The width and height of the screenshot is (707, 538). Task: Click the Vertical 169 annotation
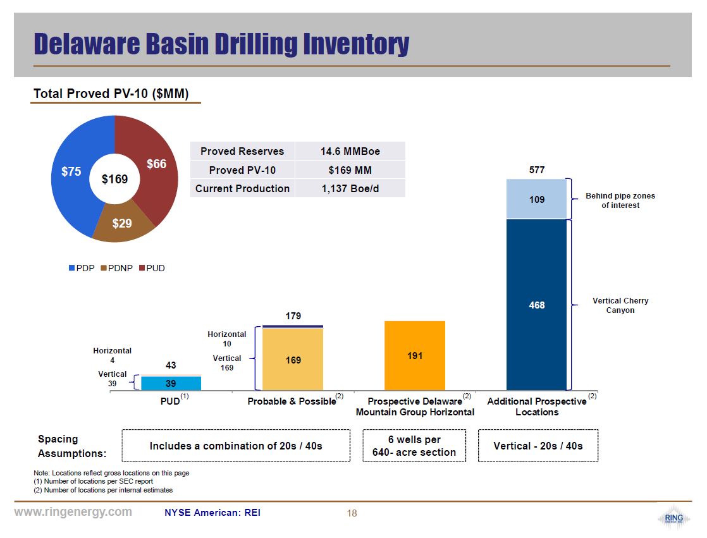(x=227, y=363)
